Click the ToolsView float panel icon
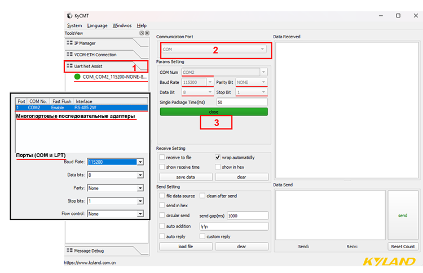The width and height of the screenshot is (423, 273). click(142, 33)
